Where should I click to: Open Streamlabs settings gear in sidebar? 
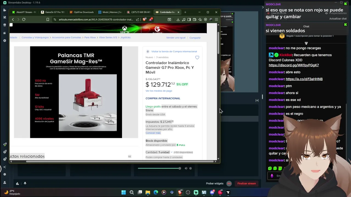(5, 174)
